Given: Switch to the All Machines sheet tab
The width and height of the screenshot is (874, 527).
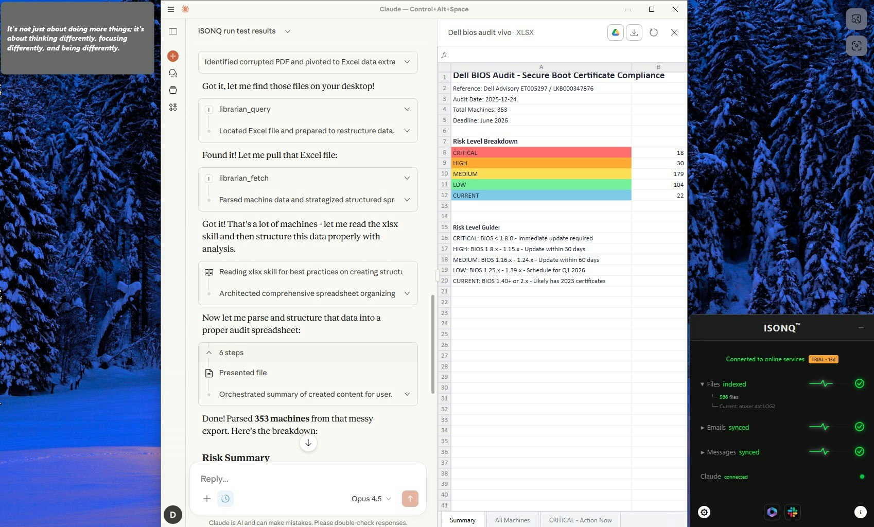Looking at the screenshot, I should 512,520.
